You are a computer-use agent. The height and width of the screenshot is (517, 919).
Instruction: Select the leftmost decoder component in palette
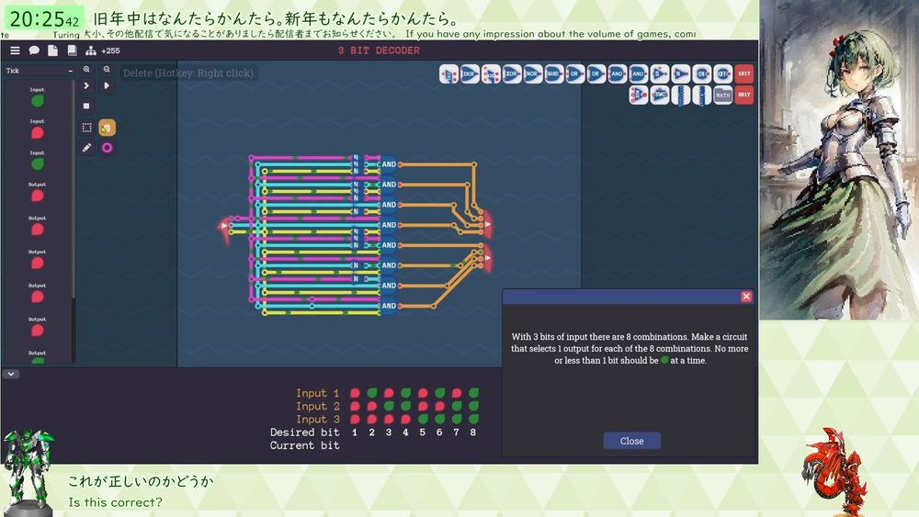pyautogui.click(x=449, y=73)
